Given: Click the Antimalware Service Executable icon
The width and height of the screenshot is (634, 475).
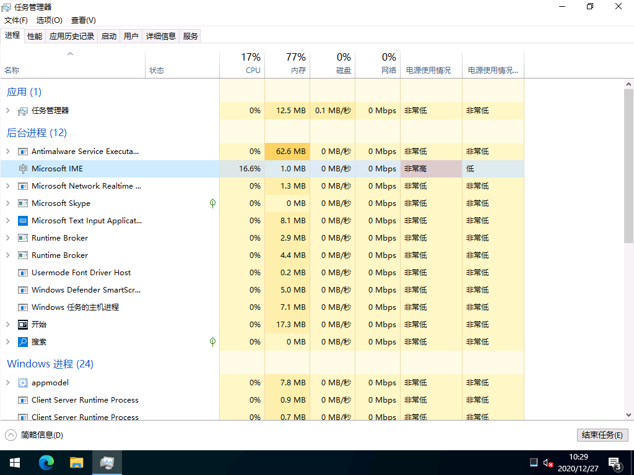Looking at the screenshot, I should tap(23, 152).
